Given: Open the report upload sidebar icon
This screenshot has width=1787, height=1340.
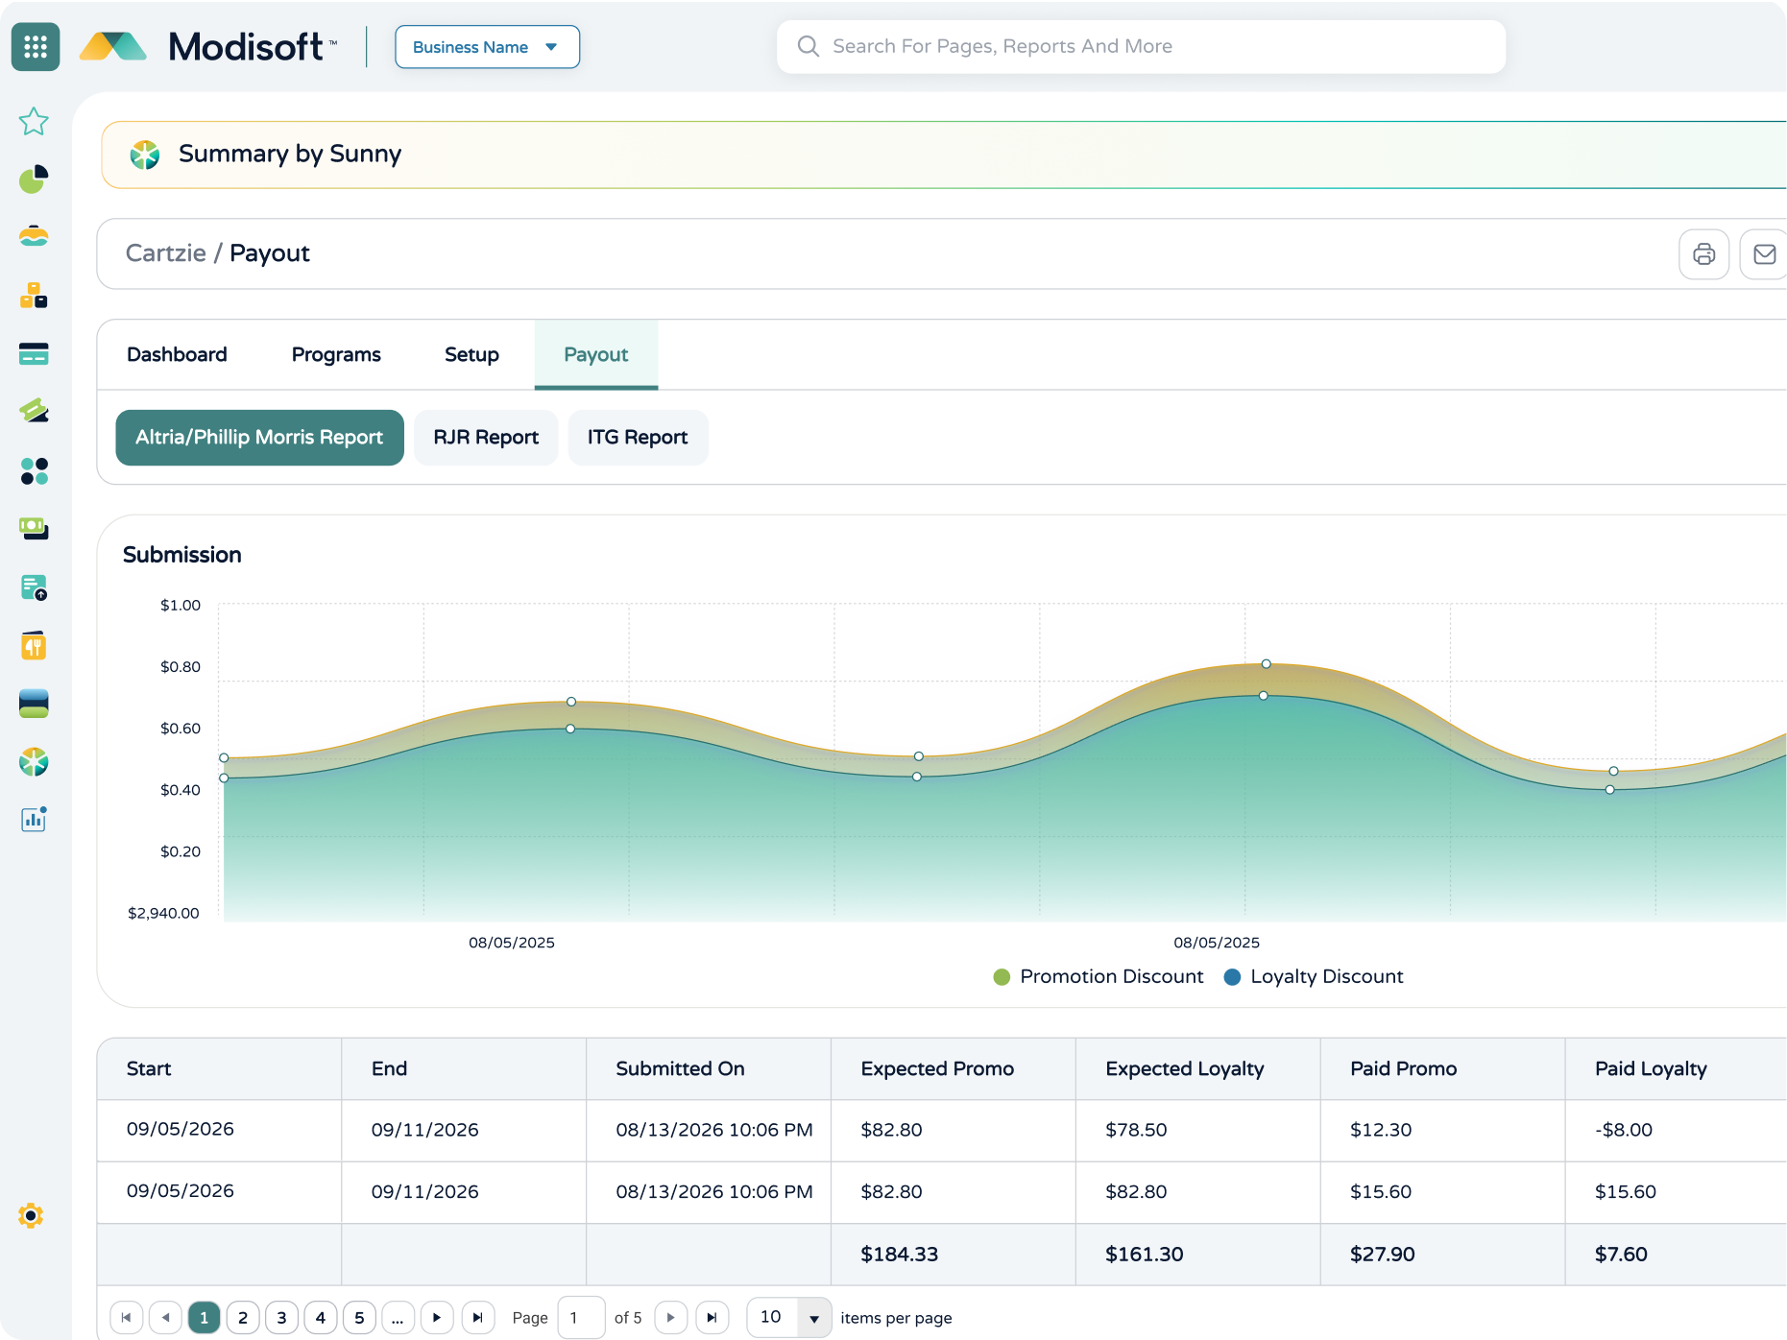Looking at the screenshot, I should (34, 587).
